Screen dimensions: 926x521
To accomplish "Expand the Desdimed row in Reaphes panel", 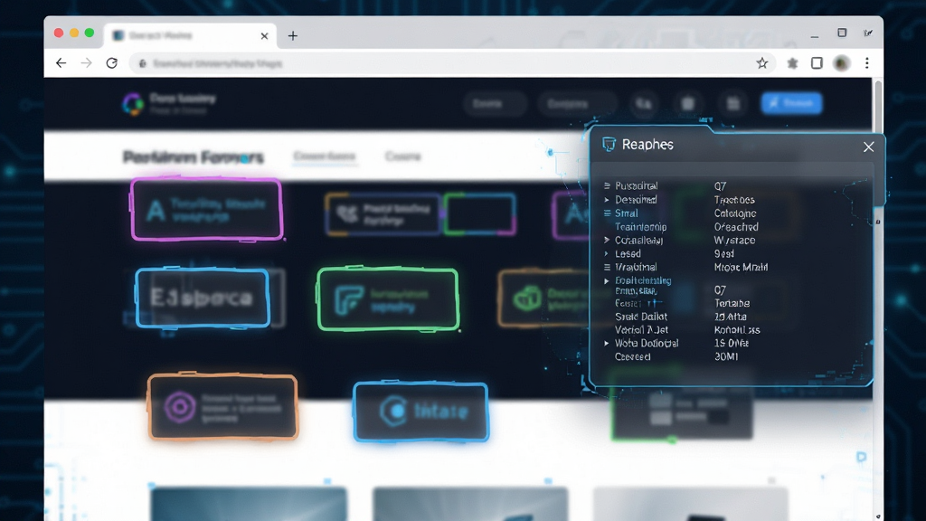I will (607, 200).
